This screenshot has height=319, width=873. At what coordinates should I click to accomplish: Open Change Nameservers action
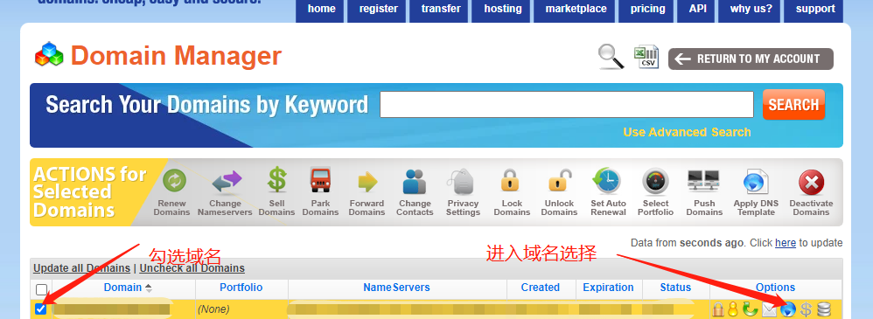pos(226,182)
